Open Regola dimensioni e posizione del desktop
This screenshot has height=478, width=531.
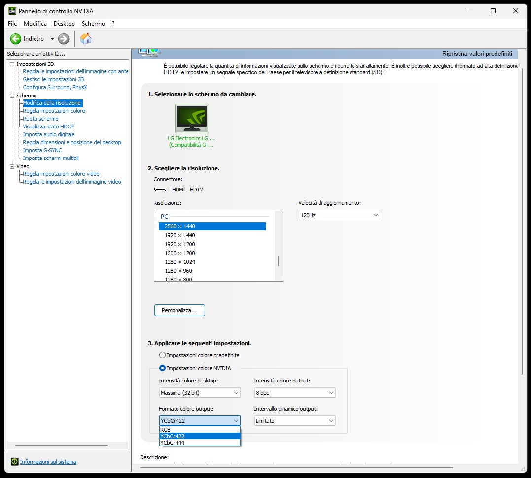click(x=72, y=142)
